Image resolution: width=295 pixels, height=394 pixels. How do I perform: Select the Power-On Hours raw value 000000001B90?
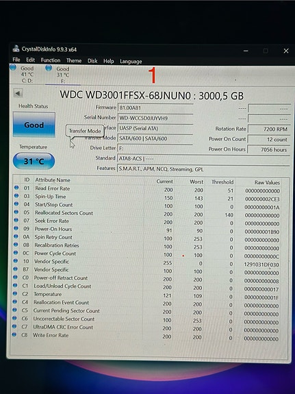click(262, 232)
